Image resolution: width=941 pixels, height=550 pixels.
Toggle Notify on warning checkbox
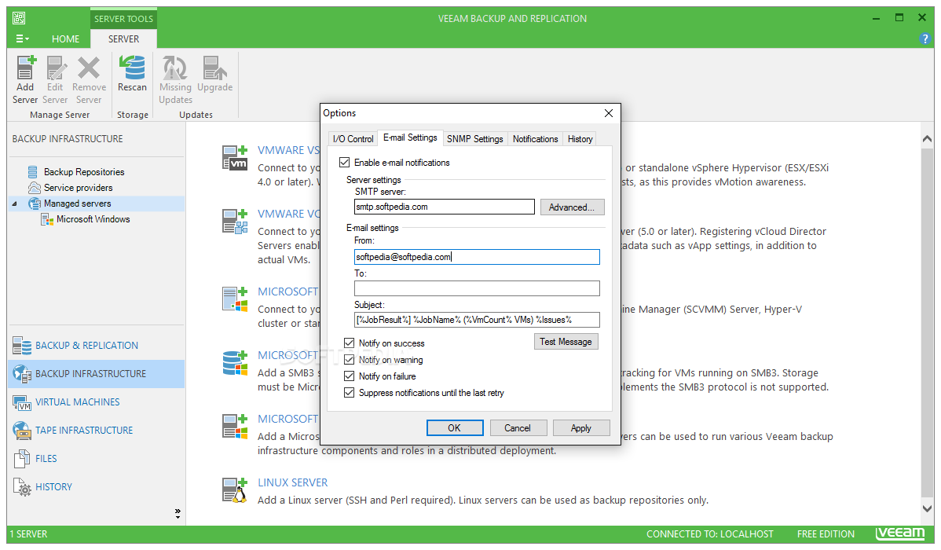point(350,360)
